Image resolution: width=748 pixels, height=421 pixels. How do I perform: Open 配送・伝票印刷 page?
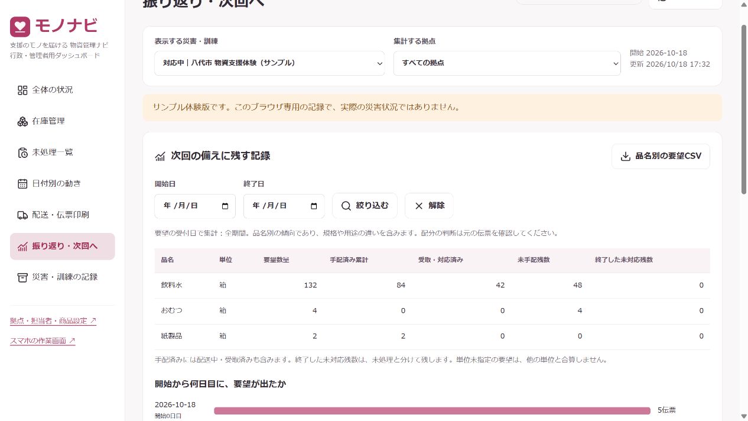click(62, 215)
